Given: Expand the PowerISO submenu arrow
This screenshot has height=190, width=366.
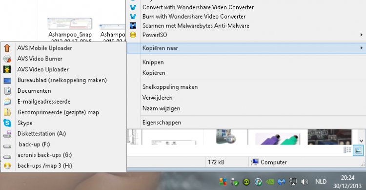Looking at the screenshot, I should point(361,35).
